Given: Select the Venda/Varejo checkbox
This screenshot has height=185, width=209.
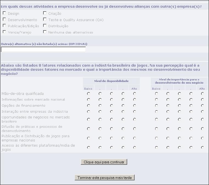Looking at the screenshot, I should click(x=4, y=32).
